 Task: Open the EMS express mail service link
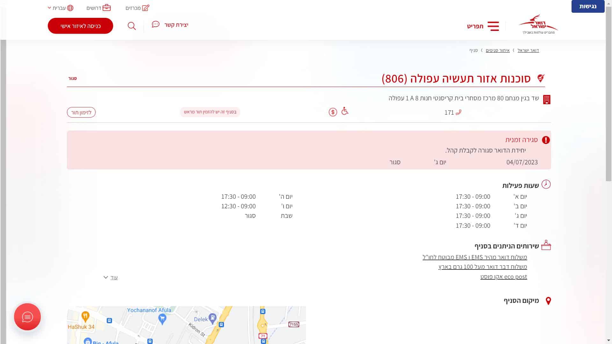tap(475, 257)
